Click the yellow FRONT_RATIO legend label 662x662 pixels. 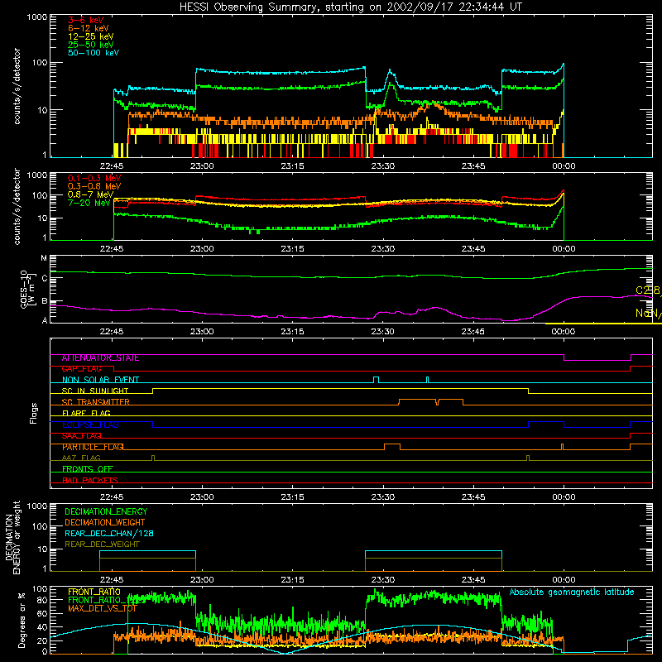point(94,592)
